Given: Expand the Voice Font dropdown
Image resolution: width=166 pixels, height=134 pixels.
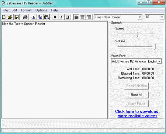Looking at the screenshot, I should point(159,61).
